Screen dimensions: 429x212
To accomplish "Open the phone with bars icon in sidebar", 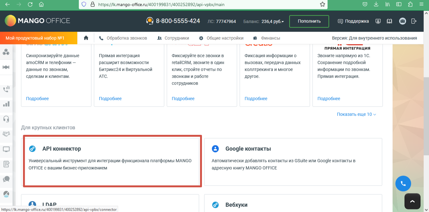I will pos(6,89).
